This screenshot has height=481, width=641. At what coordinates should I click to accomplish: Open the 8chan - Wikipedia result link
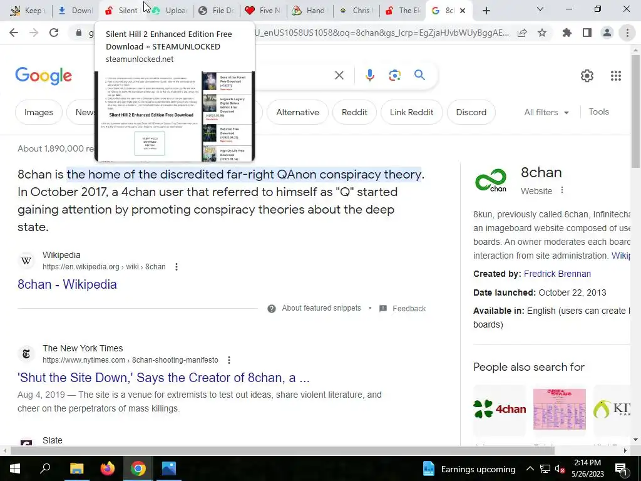click(67, 284)
